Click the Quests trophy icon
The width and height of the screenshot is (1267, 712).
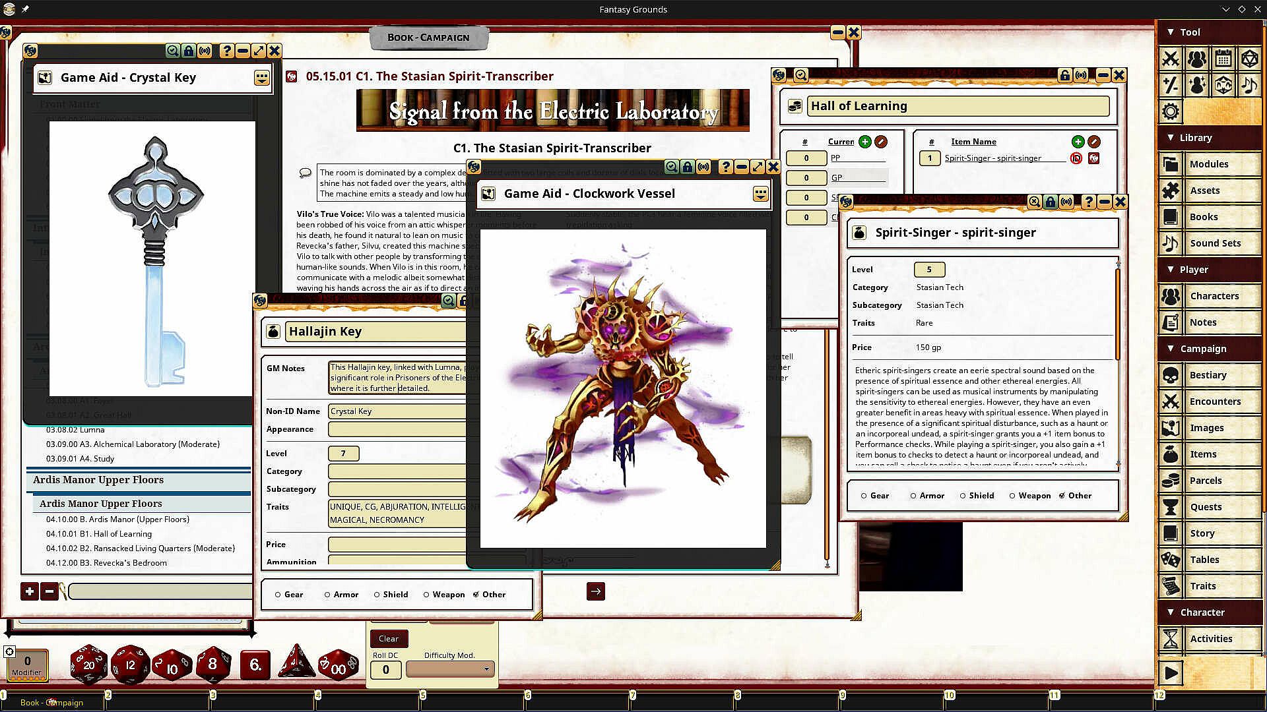click(x=1171, y=507)
